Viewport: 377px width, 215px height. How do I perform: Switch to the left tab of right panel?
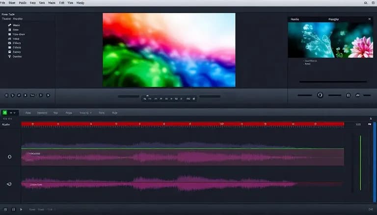[x=295, y=19]
